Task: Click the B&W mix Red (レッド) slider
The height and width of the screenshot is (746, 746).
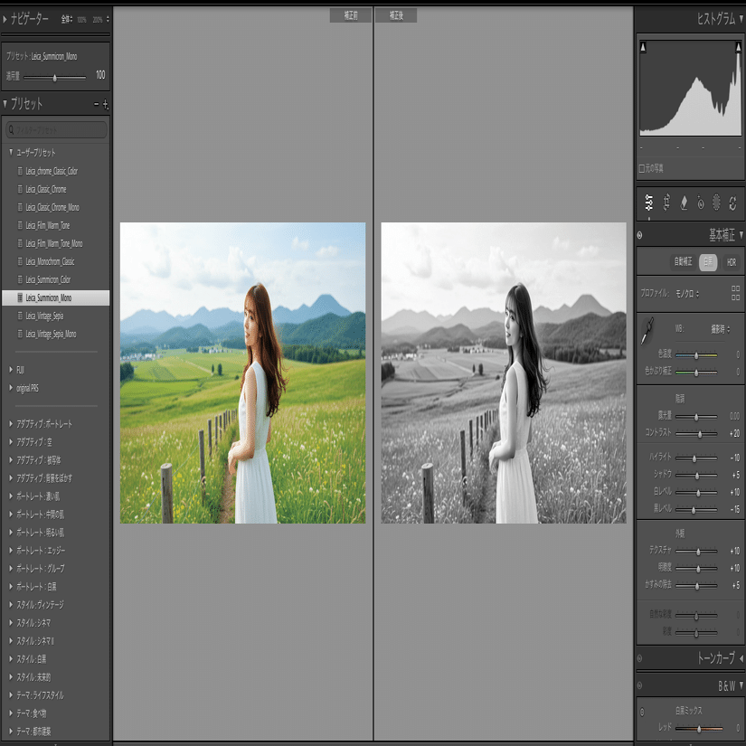Action: [x=698, y=728]
